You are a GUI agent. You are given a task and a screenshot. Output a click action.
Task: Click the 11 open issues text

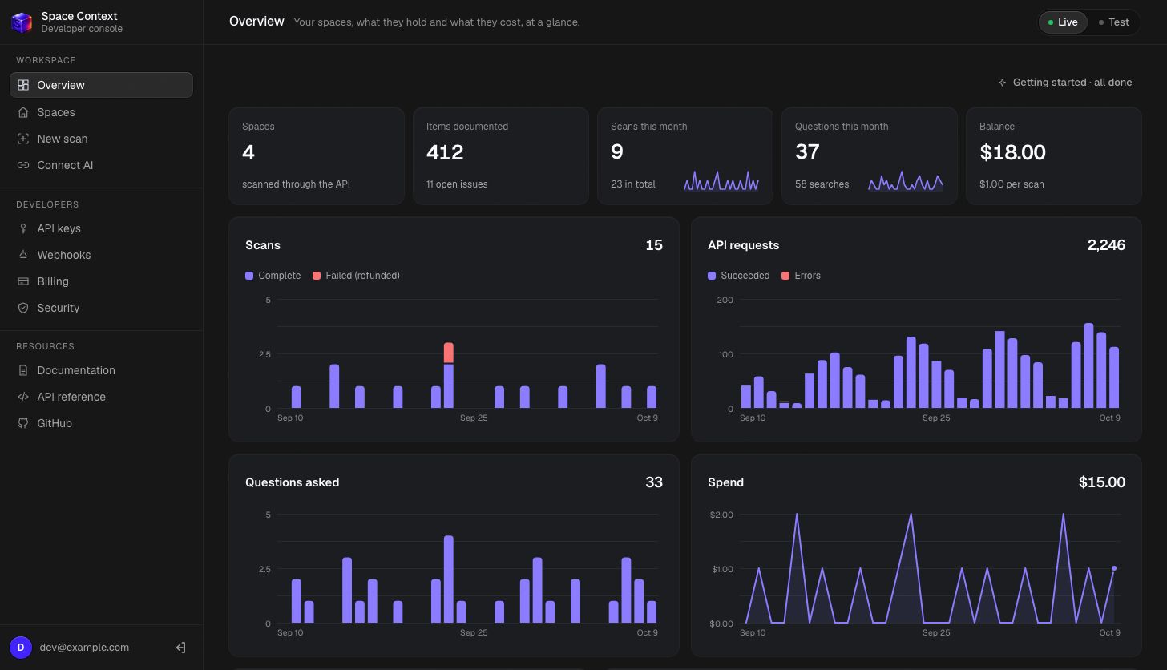click(x=457, y=184)
